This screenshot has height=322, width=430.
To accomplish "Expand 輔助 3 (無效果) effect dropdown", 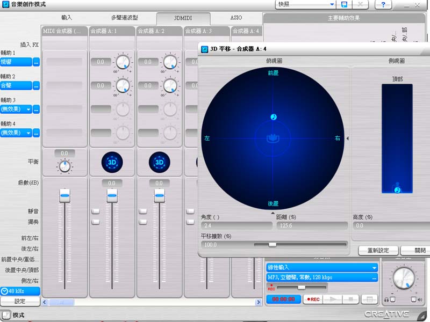I will (28, 109).
